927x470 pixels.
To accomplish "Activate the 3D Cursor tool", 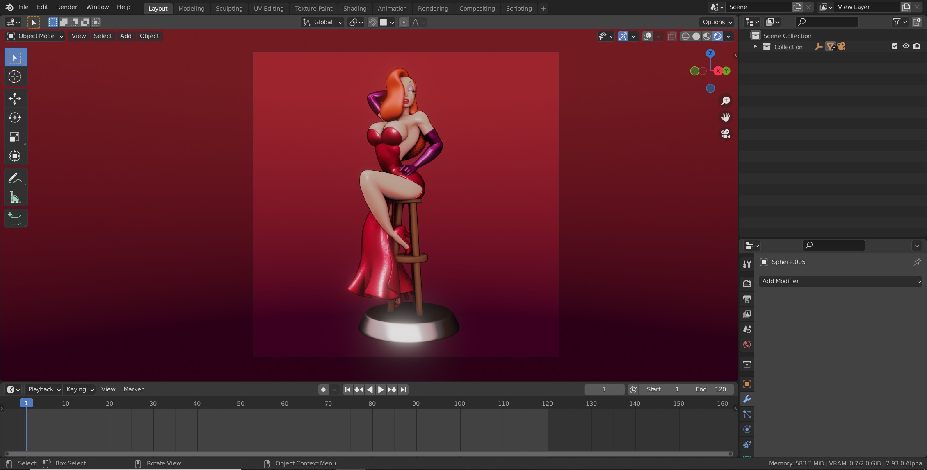I will (16, 77).
